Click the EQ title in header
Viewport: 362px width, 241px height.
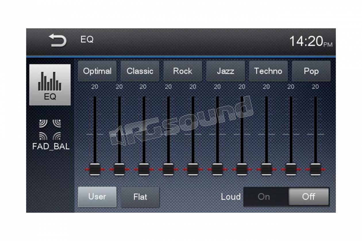coord(87,40)
